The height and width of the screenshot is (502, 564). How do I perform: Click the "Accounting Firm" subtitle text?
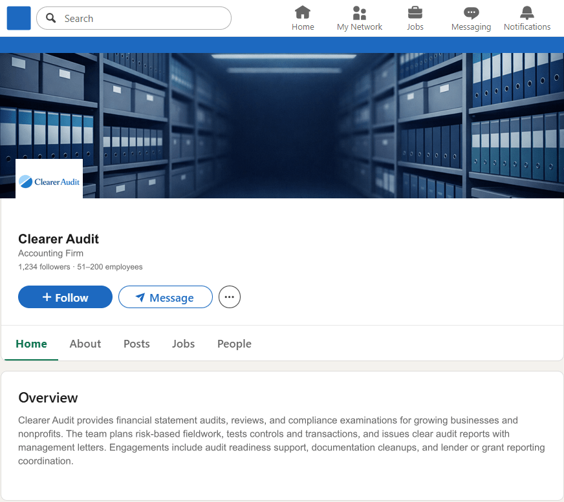point(50,253)
